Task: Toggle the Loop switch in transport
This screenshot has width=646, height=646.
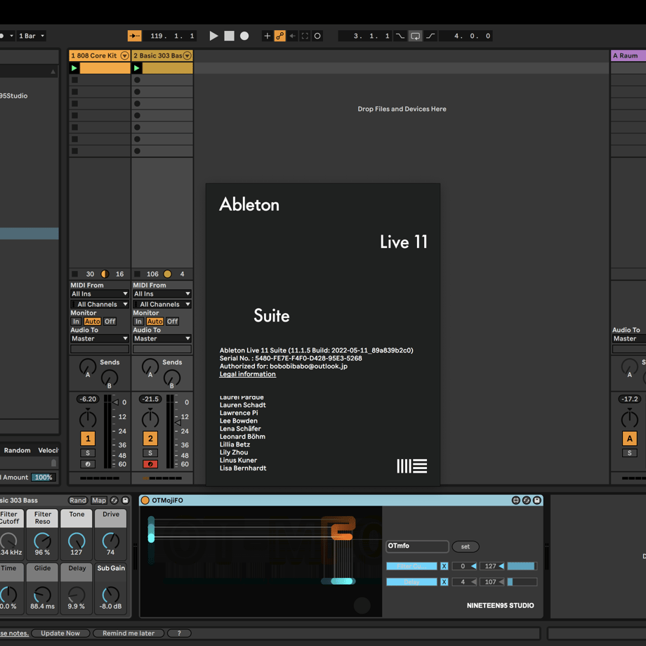Action: click(x=415, y=36)
